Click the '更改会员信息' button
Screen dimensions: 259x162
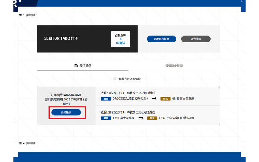coord(161,39)
